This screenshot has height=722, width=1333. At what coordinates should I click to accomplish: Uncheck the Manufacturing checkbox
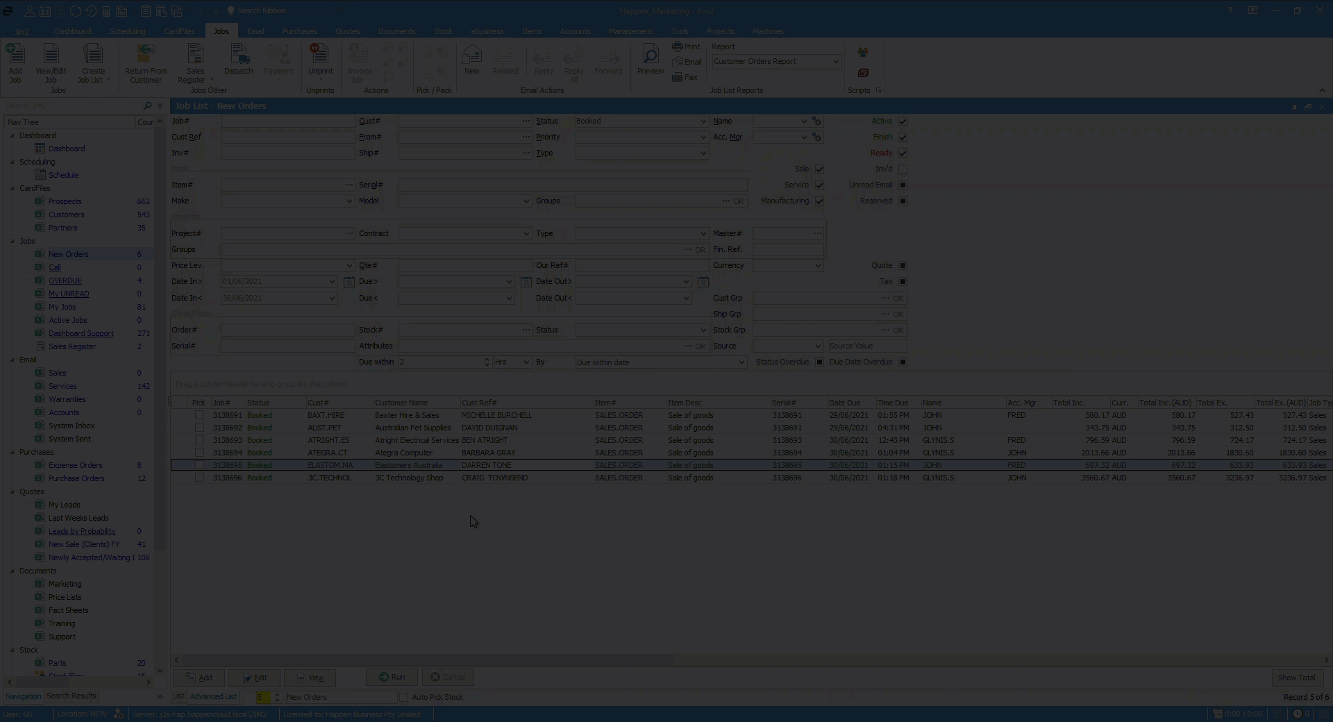pyautogui.click(x=819, y=201)
